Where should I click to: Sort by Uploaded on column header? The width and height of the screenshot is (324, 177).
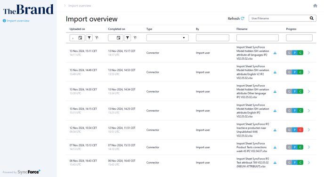[x=77, y=29]
